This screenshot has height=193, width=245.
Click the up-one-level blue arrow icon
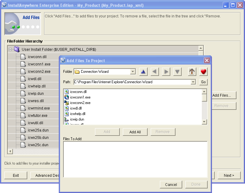(x=143, y=72)
